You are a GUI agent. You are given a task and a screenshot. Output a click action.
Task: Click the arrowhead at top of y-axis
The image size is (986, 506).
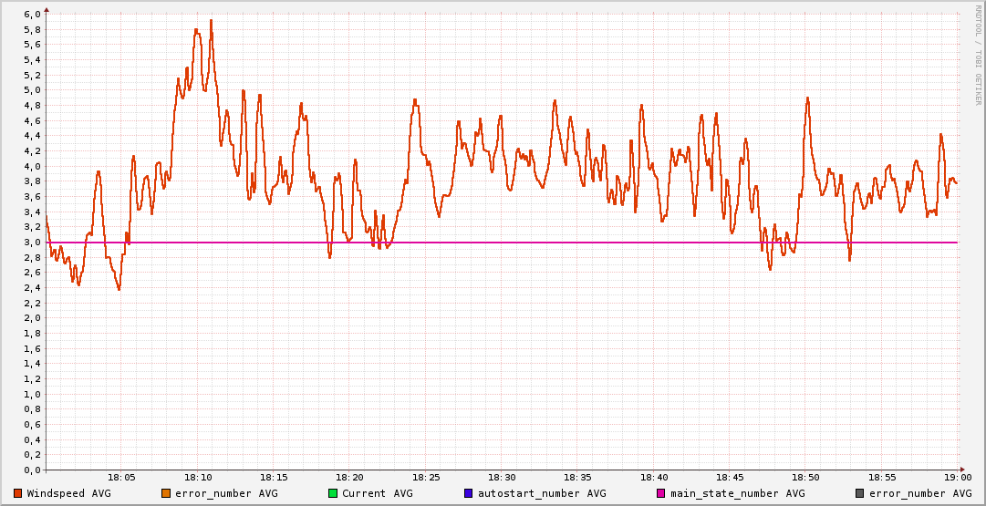pos(47,10)
